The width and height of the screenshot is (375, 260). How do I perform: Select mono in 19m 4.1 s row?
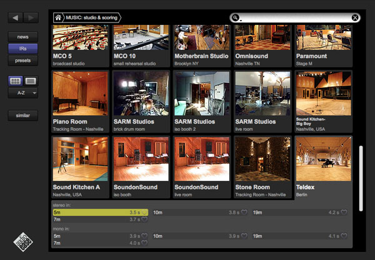coord(300,236)
